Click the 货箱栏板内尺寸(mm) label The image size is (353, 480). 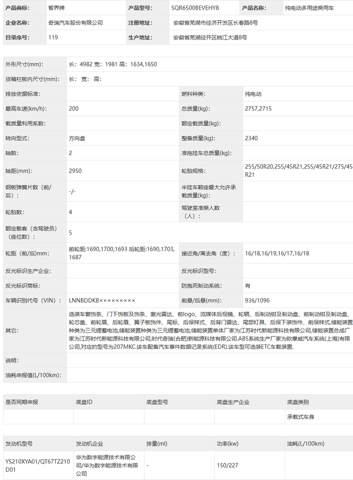click(32, 79)
